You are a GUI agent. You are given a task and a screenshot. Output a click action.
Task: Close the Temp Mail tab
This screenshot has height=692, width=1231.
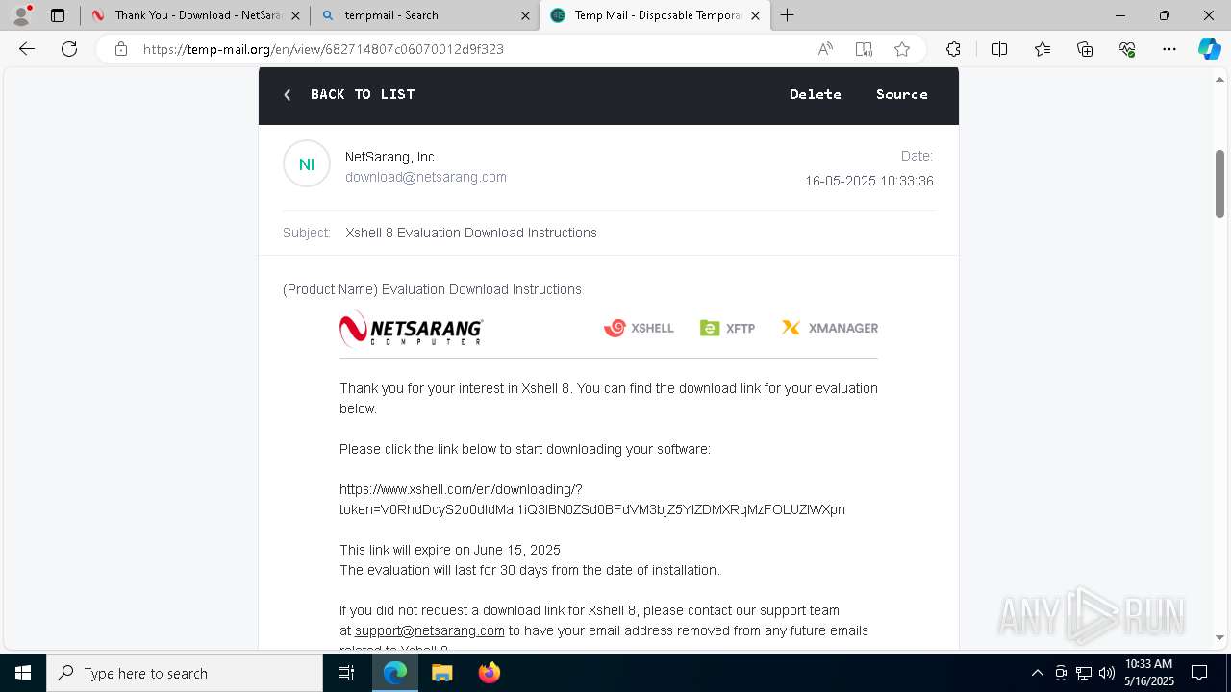(755, 15)
